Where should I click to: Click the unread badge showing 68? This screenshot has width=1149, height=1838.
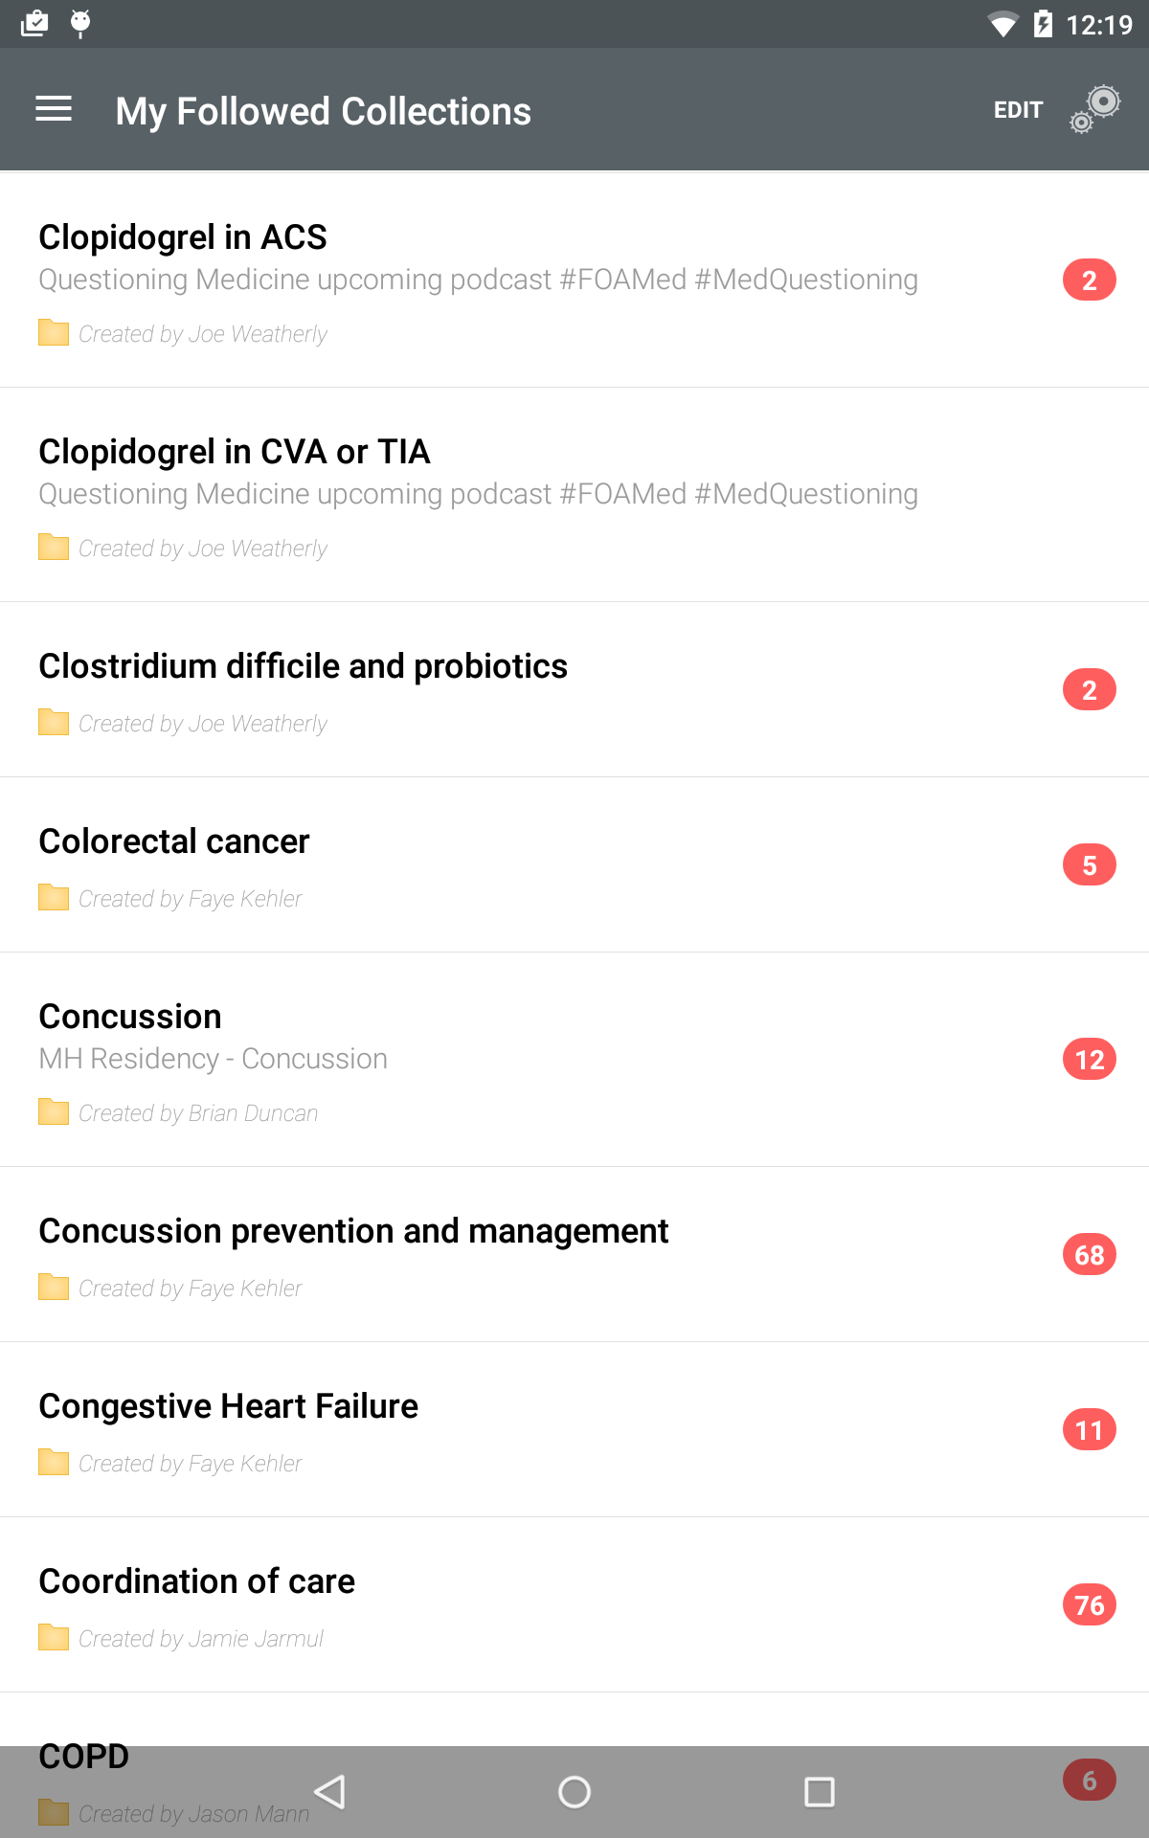point(1089,1254)
